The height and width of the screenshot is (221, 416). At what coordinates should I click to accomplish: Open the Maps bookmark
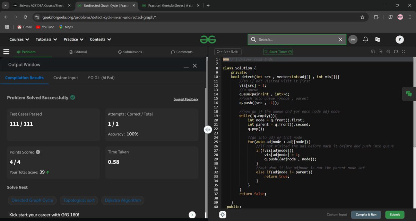(66, 27)
